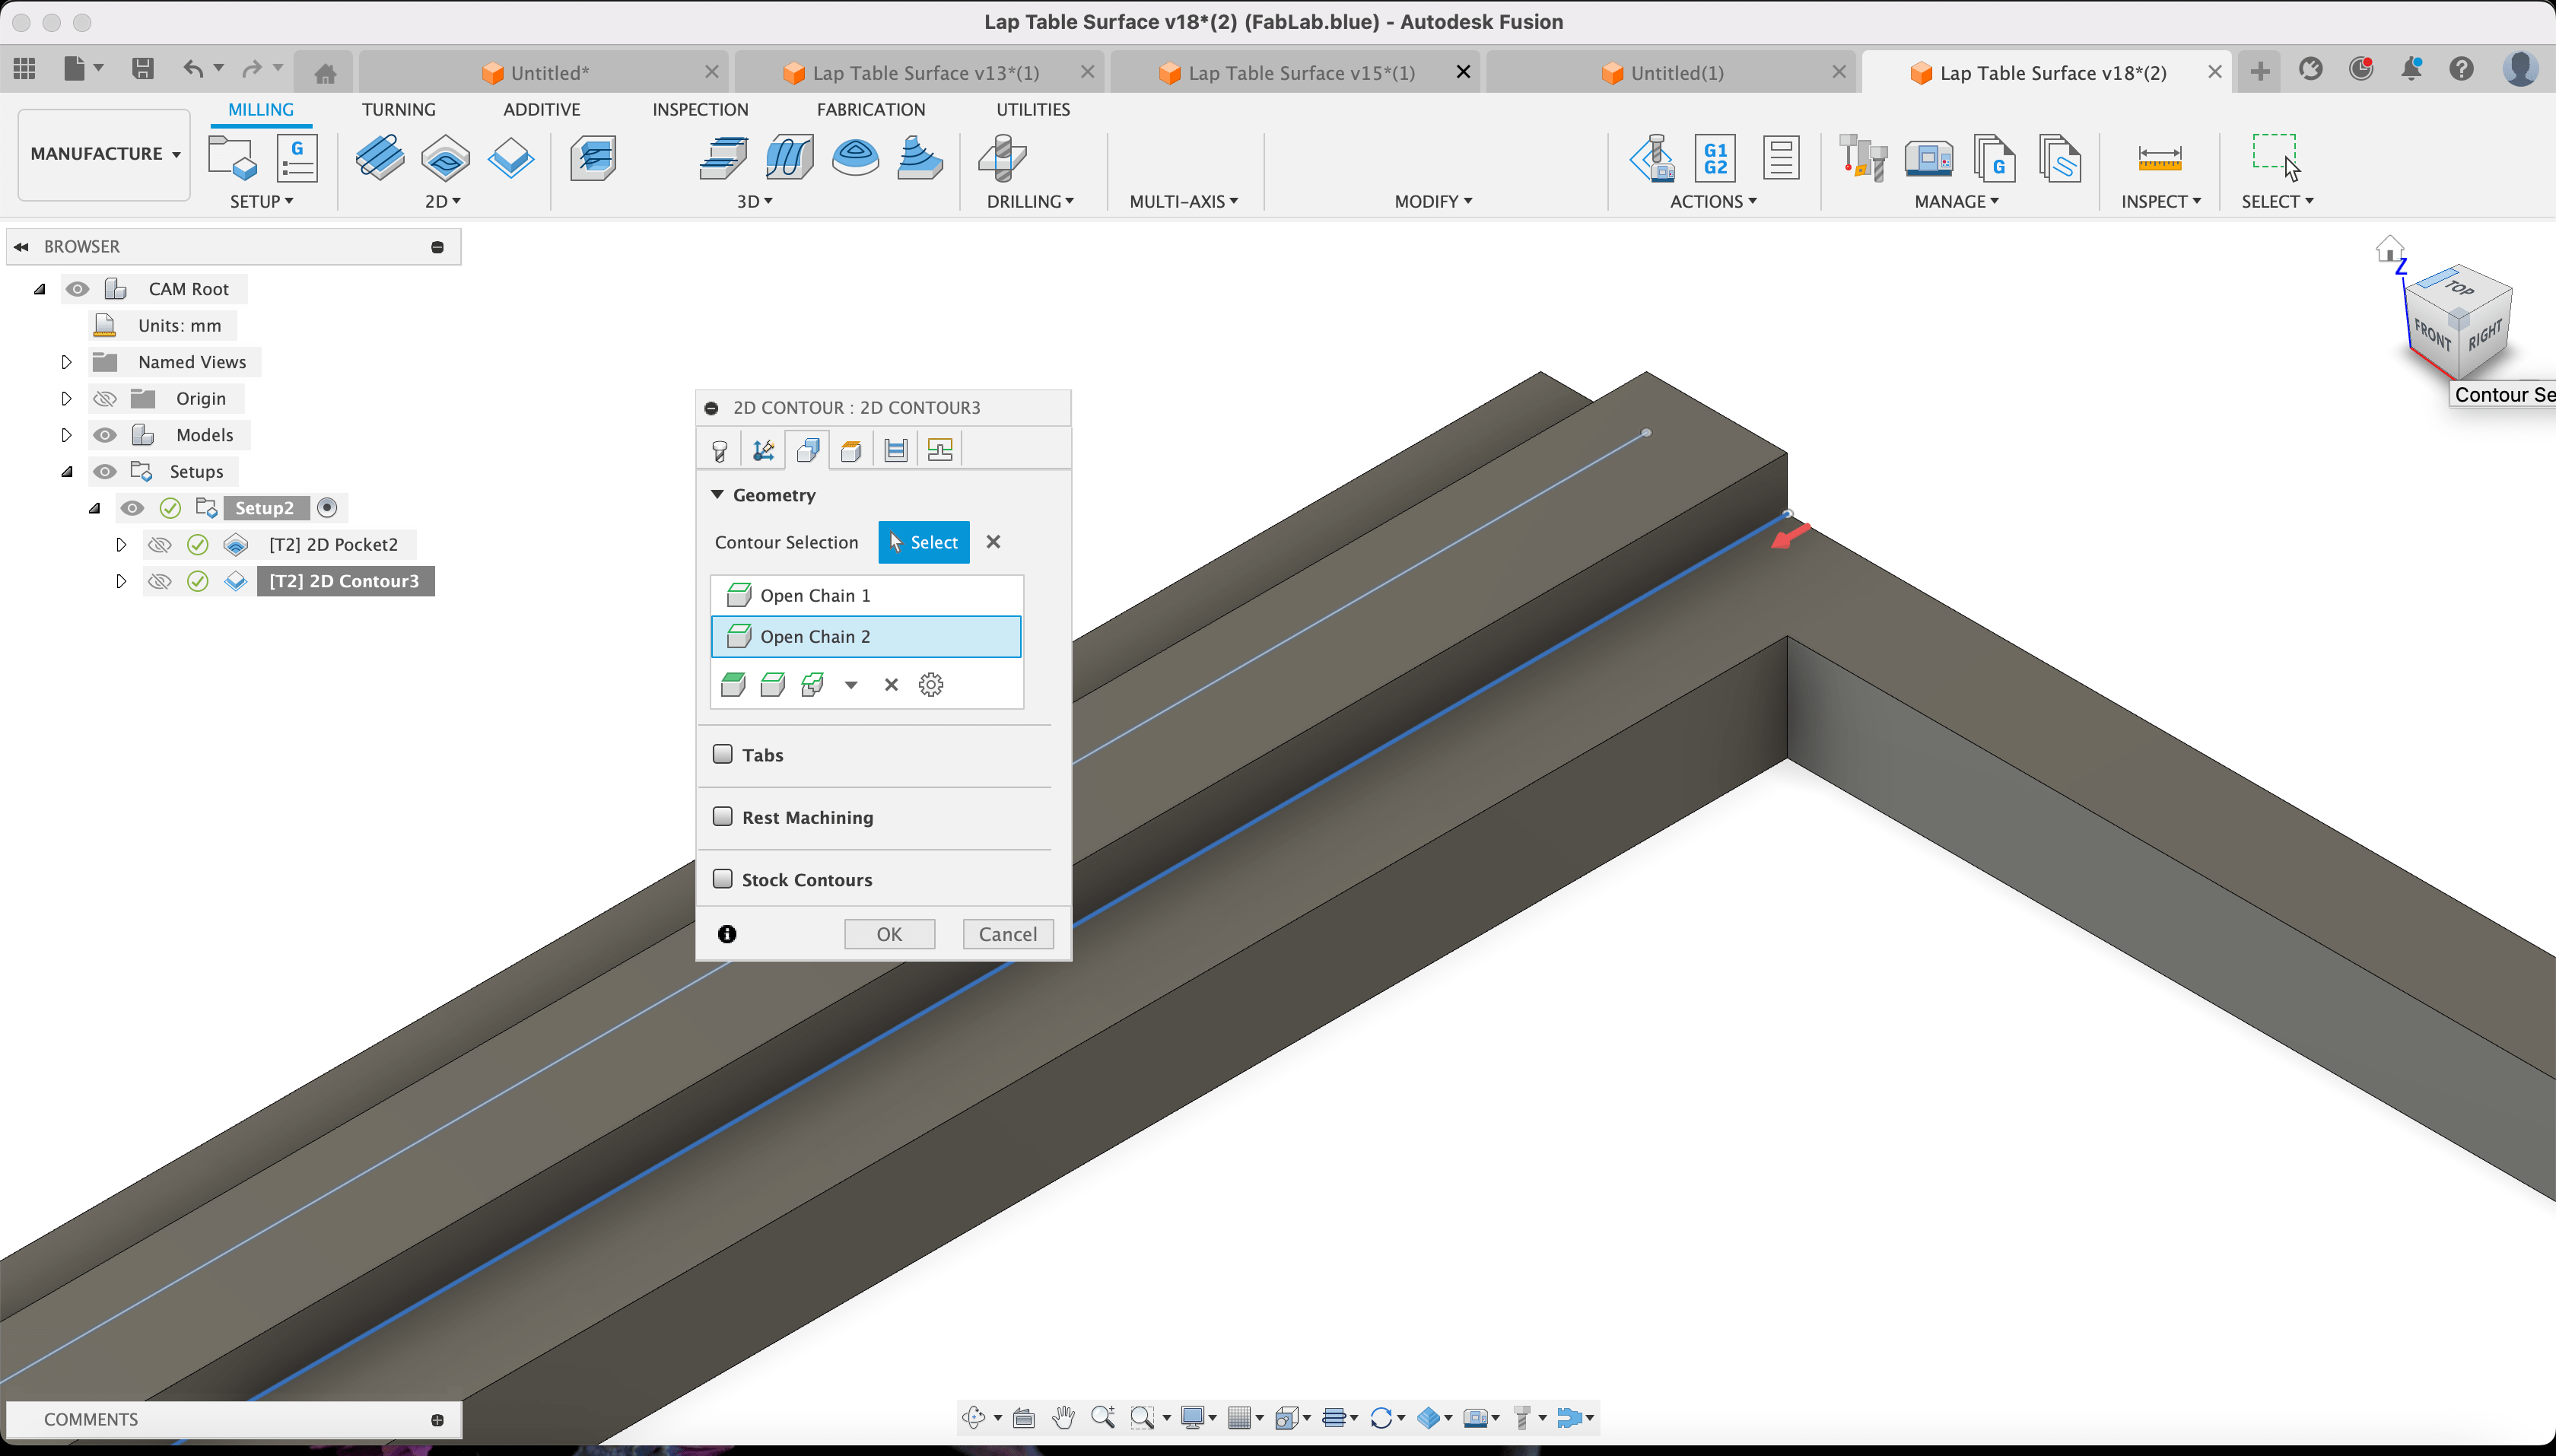Show the 2D Pocket2 toolpath via eye icon
Image resolution: width=2556 pixels, height=1456 pixels.
(159, 545)
